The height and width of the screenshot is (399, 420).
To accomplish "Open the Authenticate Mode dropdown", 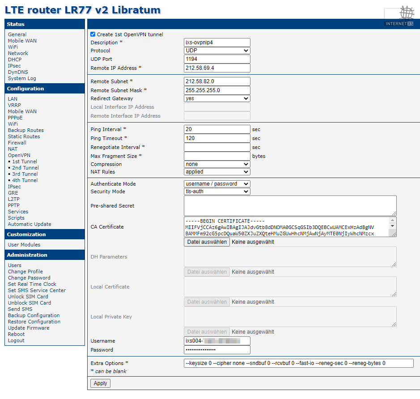I will (217, 184).
